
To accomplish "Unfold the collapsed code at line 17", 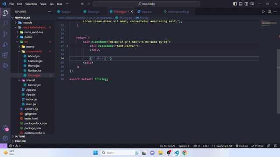I will [x=67, y=46].
